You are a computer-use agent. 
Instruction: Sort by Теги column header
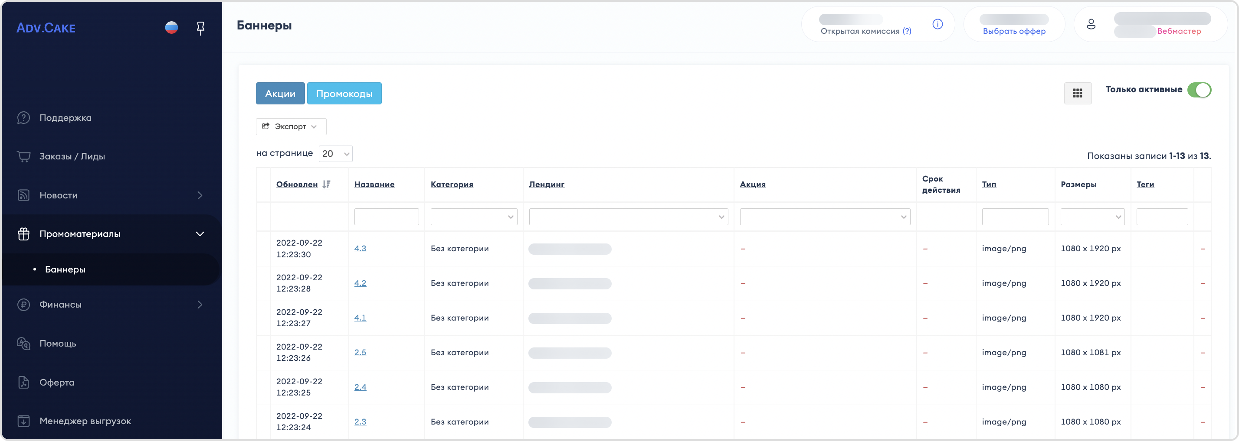coord(1145,185)
